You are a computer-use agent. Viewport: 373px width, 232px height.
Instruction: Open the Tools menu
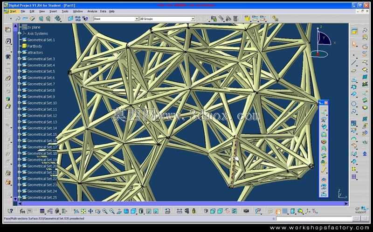pyautogui.click(x=65, y=11)
